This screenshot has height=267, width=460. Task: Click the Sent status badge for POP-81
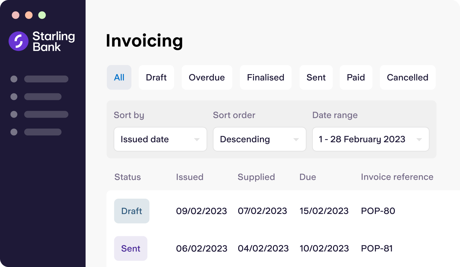pyautogui.click(x=131, y=248)
